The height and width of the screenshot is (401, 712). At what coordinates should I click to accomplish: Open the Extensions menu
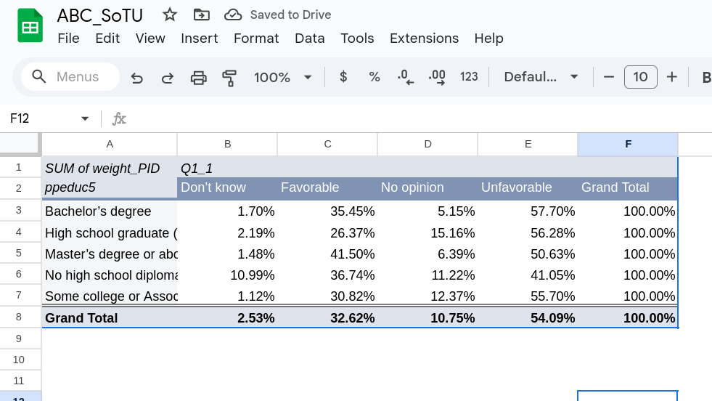[x=424, y=39]
